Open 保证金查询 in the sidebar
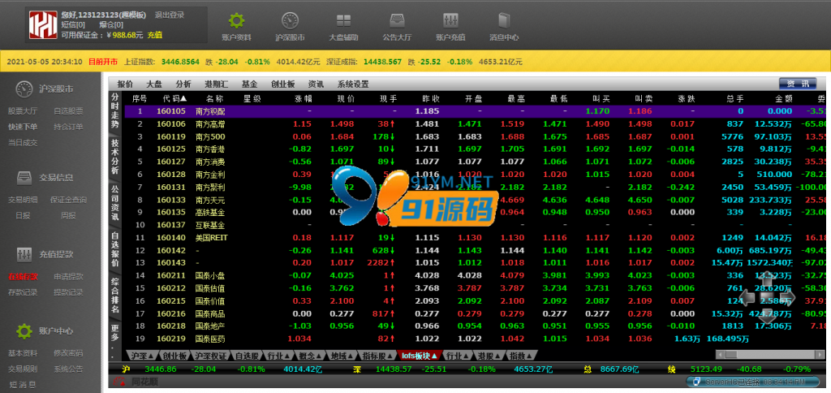 point(68,200)
